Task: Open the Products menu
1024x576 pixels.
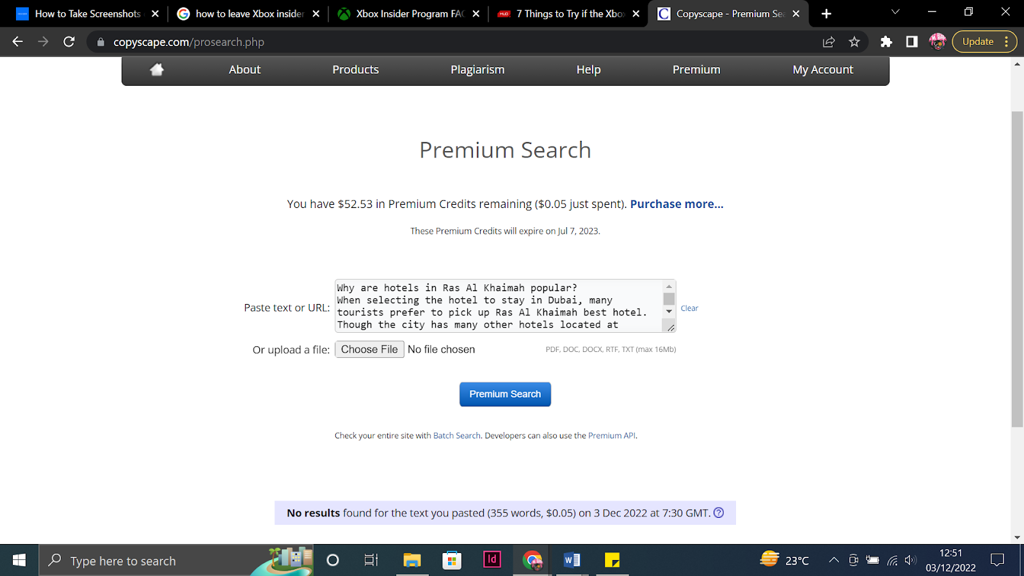Action: (355, 70)
